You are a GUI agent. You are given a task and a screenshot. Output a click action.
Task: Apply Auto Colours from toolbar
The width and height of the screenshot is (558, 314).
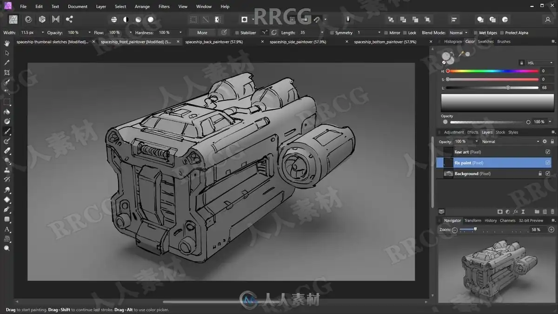point(138,20)
